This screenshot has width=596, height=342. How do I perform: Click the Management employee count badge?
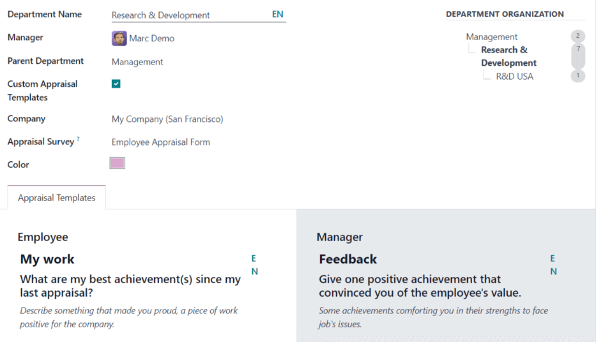coord(577,36)
